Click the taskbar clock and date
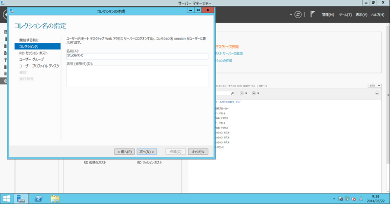This screenshot has height=204, width=390. click(x=375, y=199)
